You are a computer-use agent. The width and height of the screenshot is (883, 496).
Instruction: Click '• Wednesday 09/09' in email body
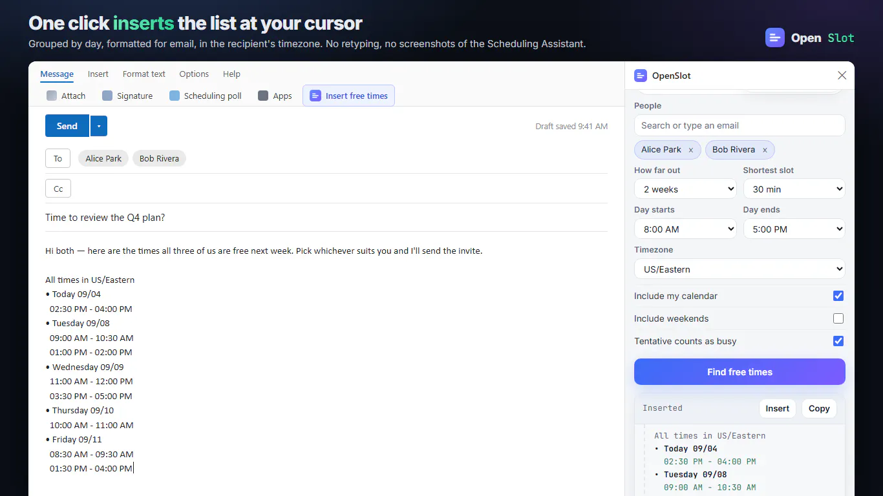tap(85, 367)
